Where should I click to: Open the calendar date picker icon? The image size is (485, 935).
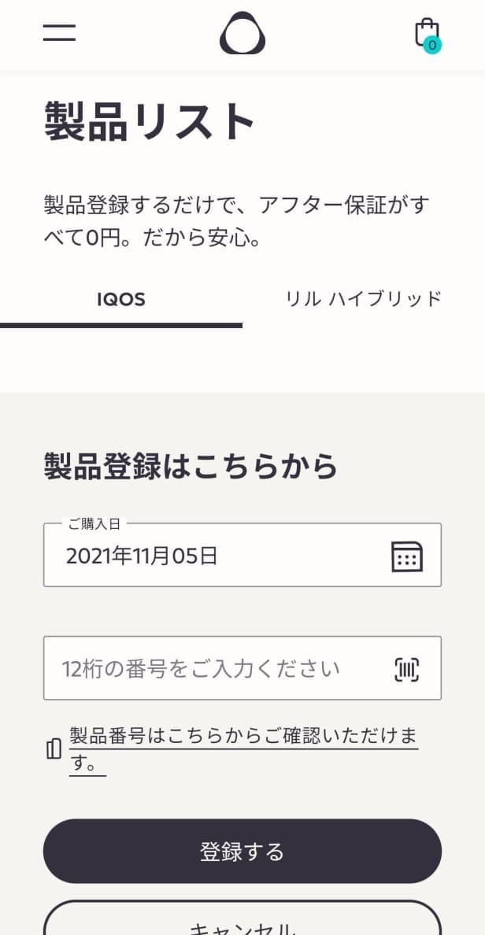407,556
